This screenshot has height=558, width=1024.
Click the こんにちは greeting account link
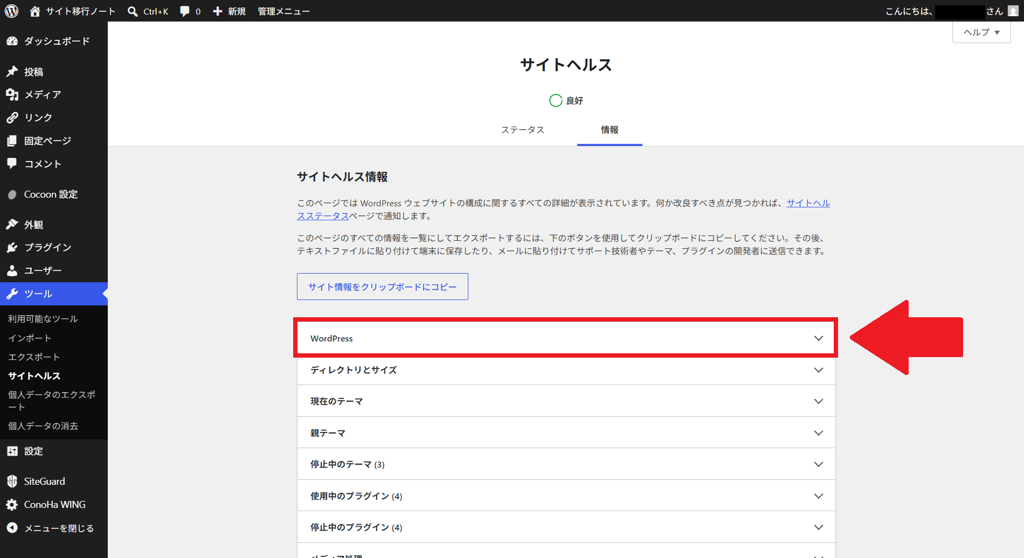952,11
